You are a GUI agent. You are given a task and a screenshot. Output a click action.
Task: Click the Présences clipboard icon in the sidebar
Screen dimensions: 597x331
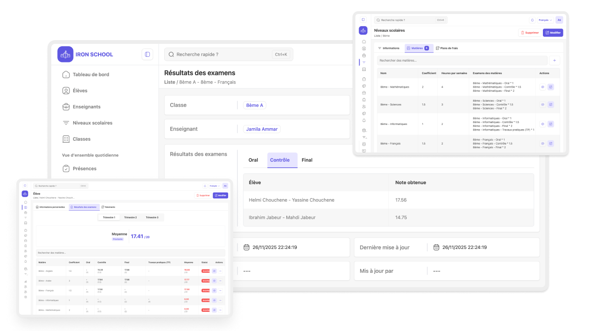(66, 169)
